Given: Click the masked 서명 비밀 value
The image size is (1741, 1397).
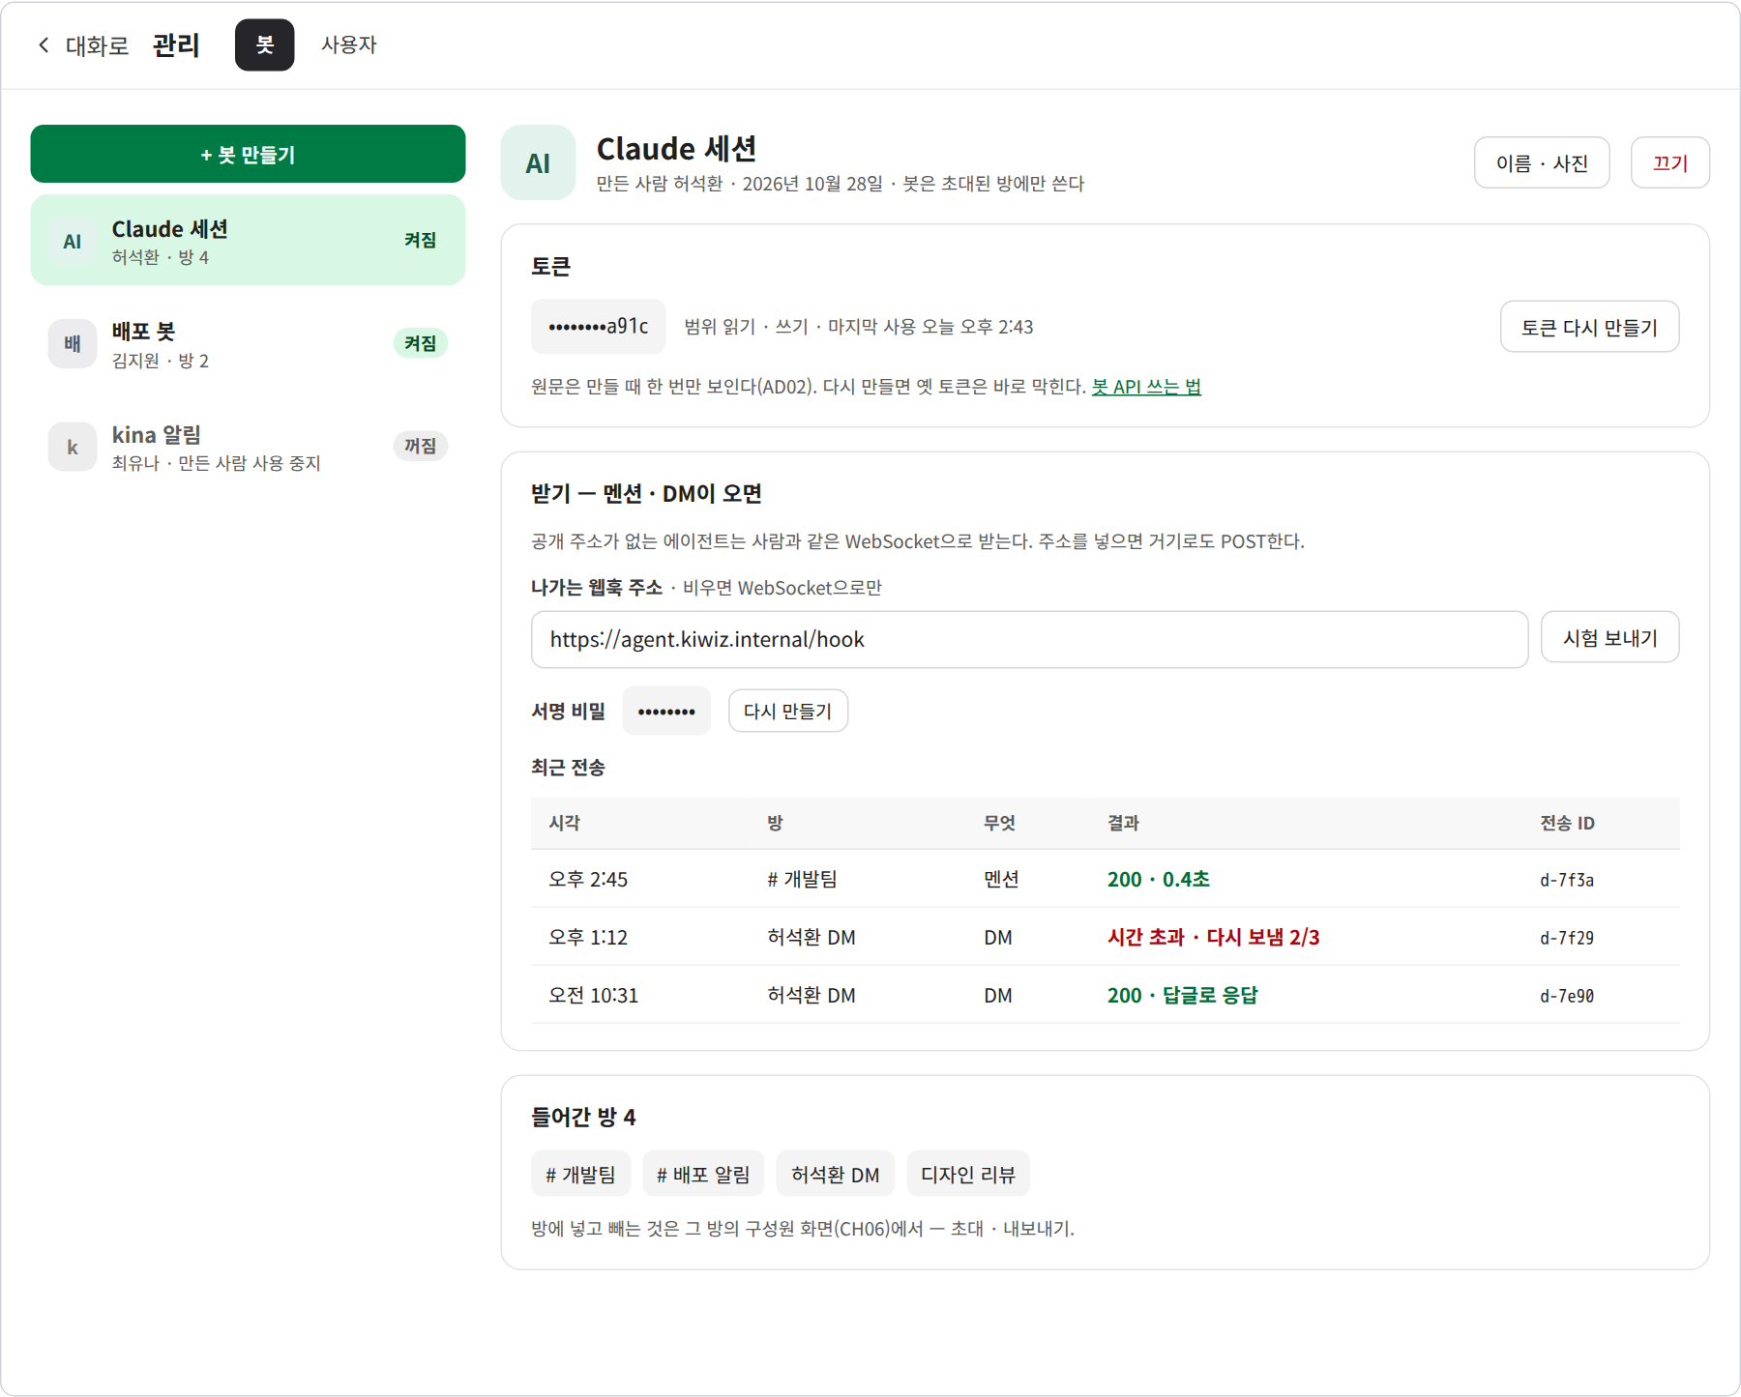Looking at the screenshot, I should 666,711.
